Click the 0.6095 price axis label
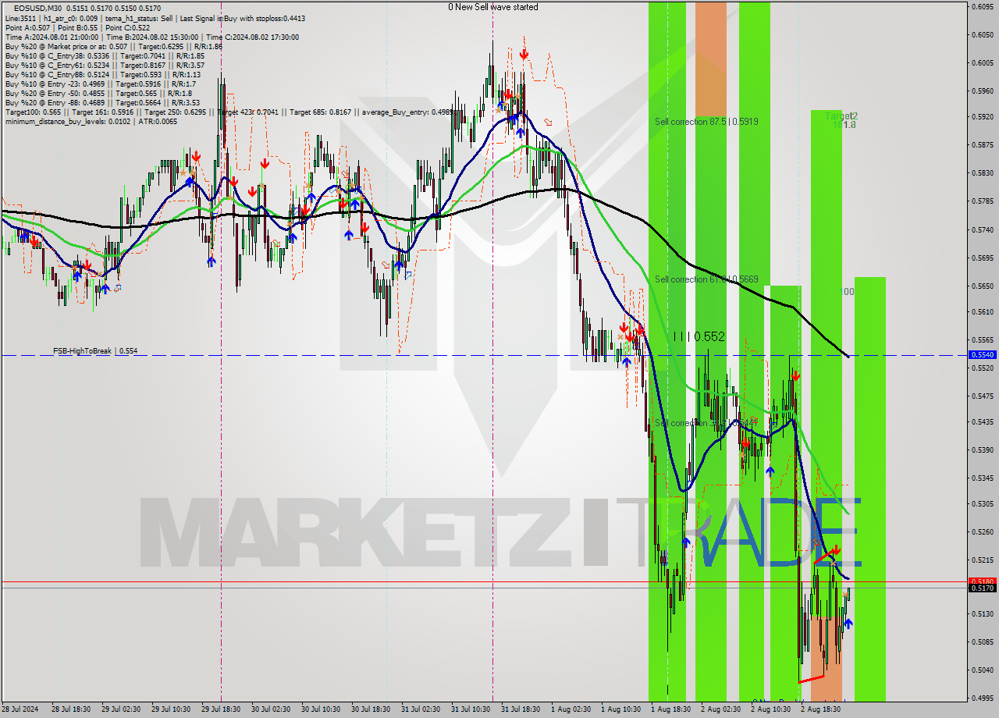The width and height of the screenshot is (999, 718). click(x=982, y=6)
